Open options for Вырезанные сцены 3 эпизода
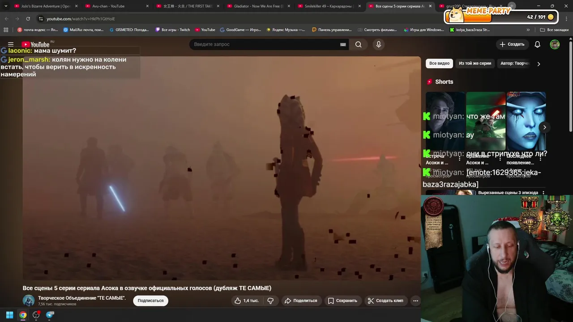This screenshot has height=322, width=573. click(543, 193)
